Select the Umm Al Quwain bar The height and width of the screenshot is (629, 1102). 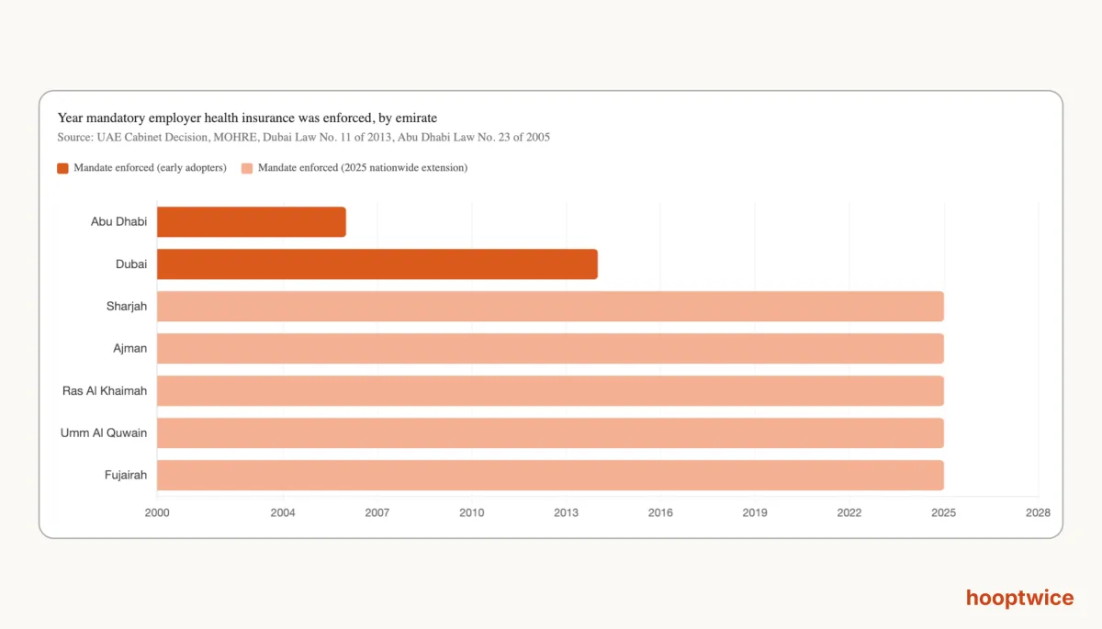tap(550, 433)
